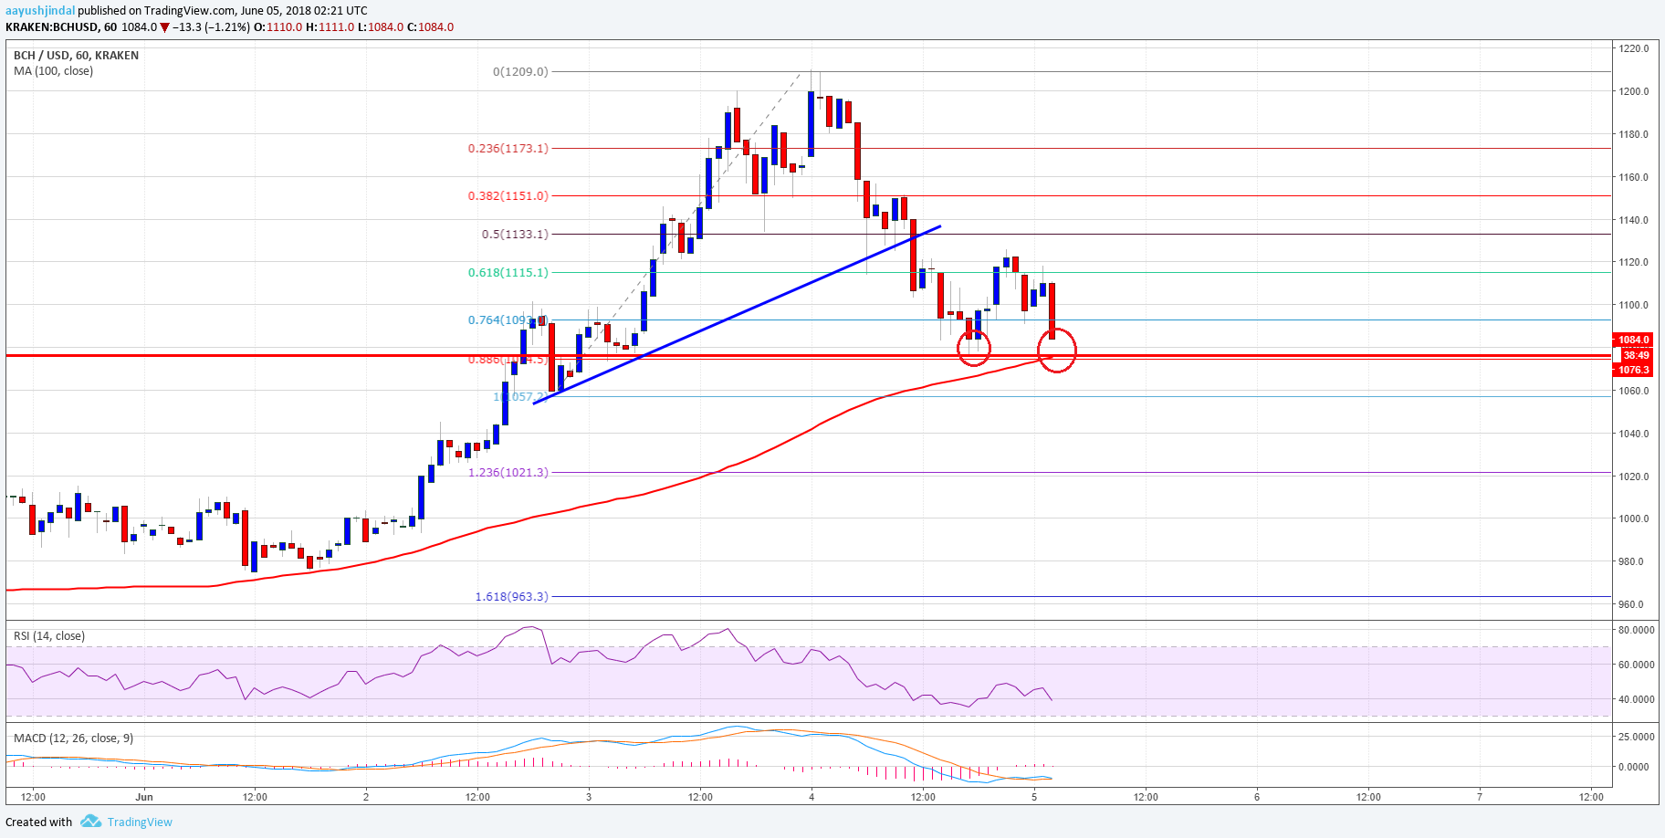The width and height of the screenshot is (1665, 838).
Task: Select the MA (100, close) indicator label
Action: [x=52, y=70]
